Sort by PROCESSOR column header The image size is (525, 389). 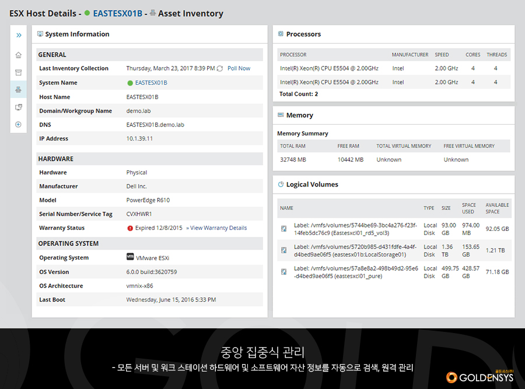(293, 55)
